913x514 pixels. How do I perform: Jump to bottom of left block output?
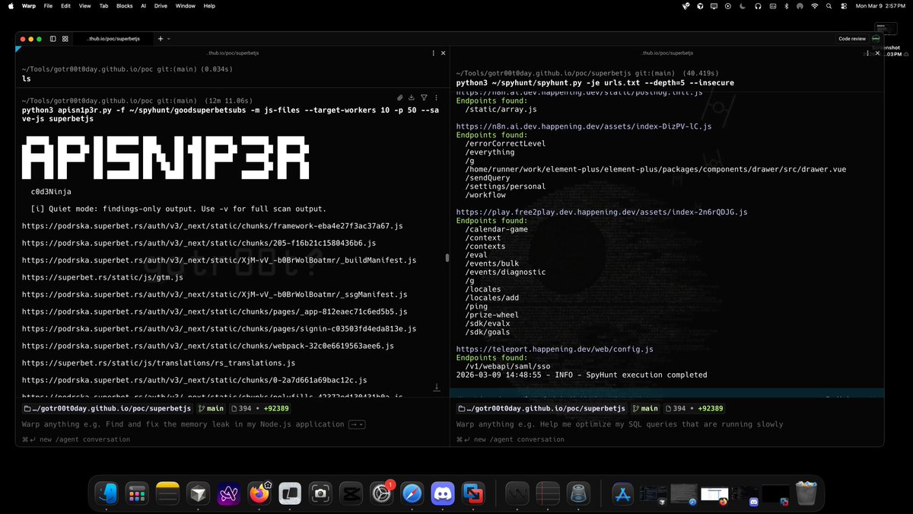tap(437, 388)
